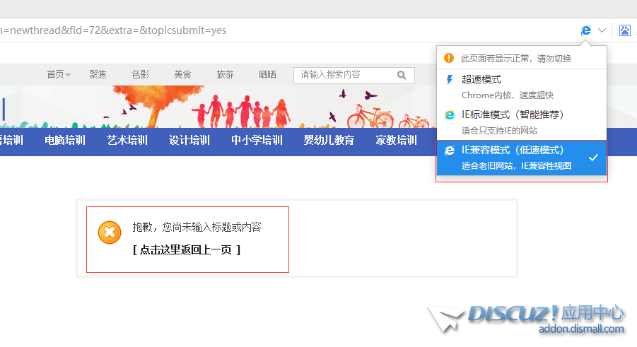Expand the browser mode dropdown arrow
This screenshot has width=637, height=347.
point(602,30)
